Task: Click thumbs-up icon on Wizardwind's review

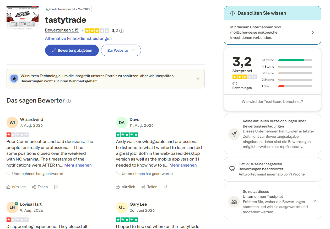Action: 8,187
